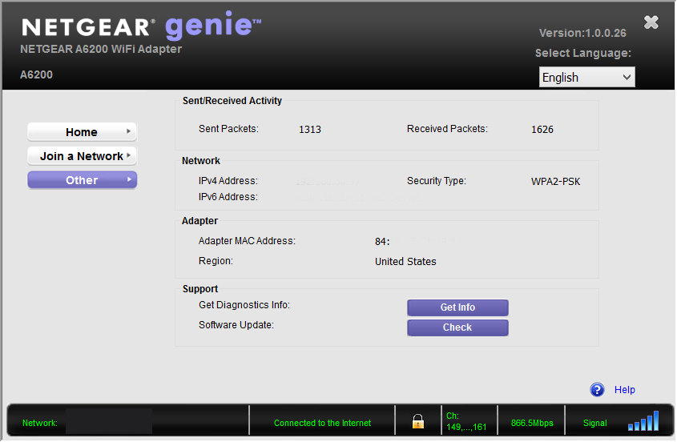Click the padlock security icon in status bar
Viewport: 677px width, 442px height.
point(418,421)
